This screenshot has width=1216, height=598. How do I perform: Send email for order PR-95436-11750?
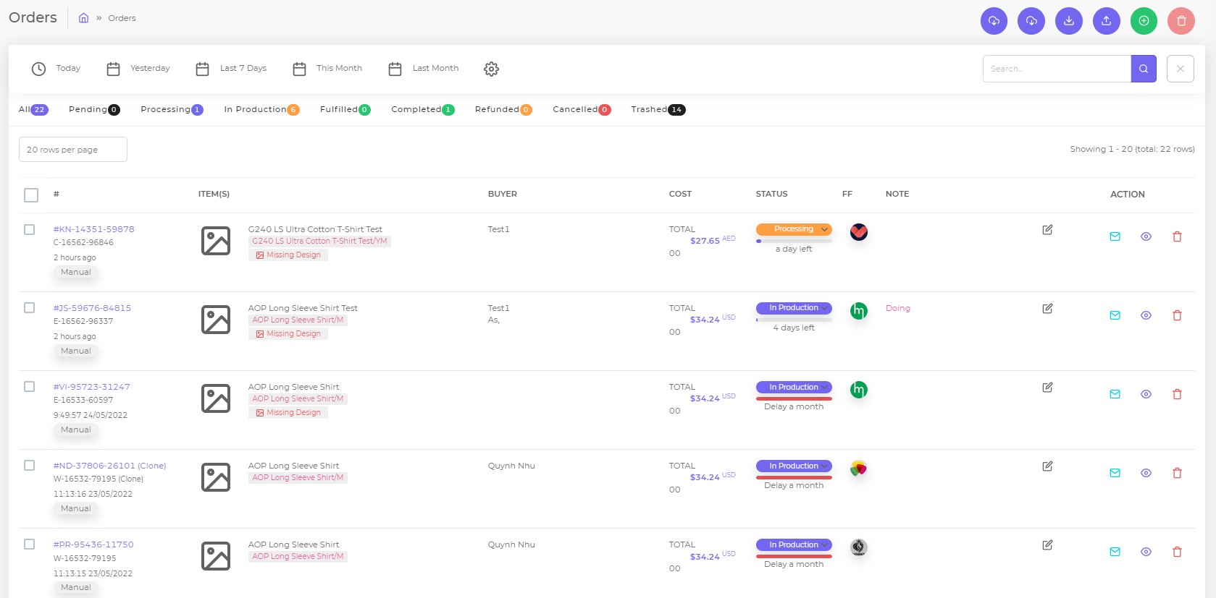click(x=1115, y=552)
